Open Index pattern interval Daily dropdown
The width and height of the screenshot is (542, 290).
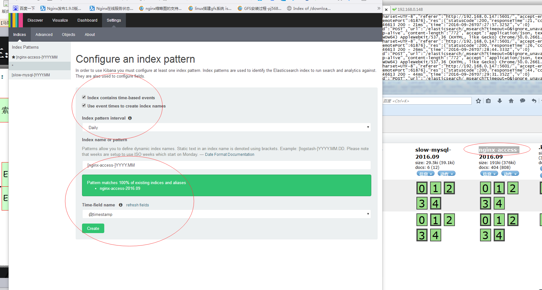226,128
